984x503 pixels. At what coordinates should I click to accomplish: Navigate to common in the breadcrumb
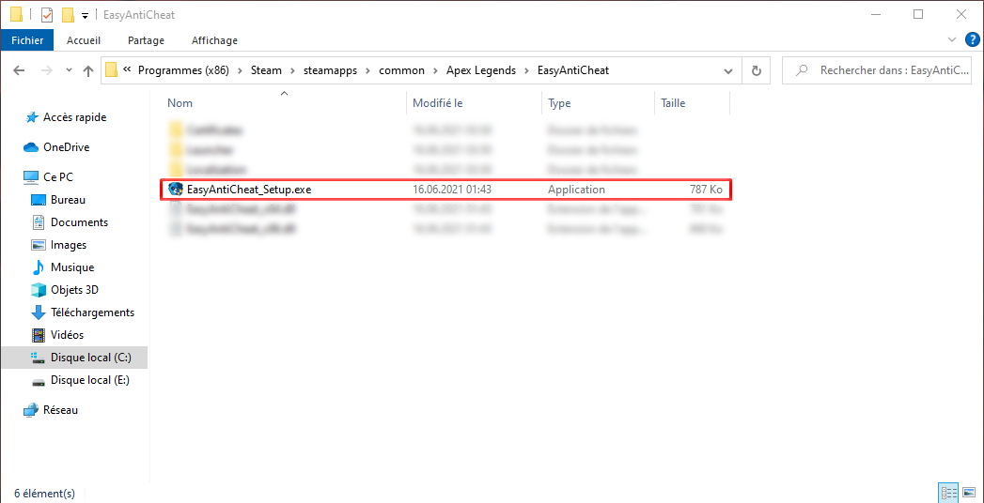pyautogui.click(x=401, y=70)
